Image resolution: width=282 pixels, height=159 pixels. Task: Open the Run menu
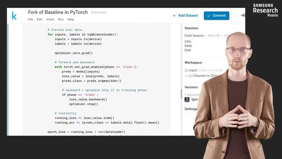tap(61, 19)
